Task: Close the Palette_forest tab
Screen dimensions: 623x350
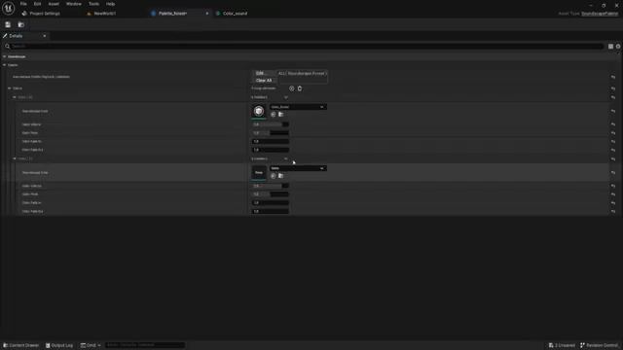Action: pos(207,14)
